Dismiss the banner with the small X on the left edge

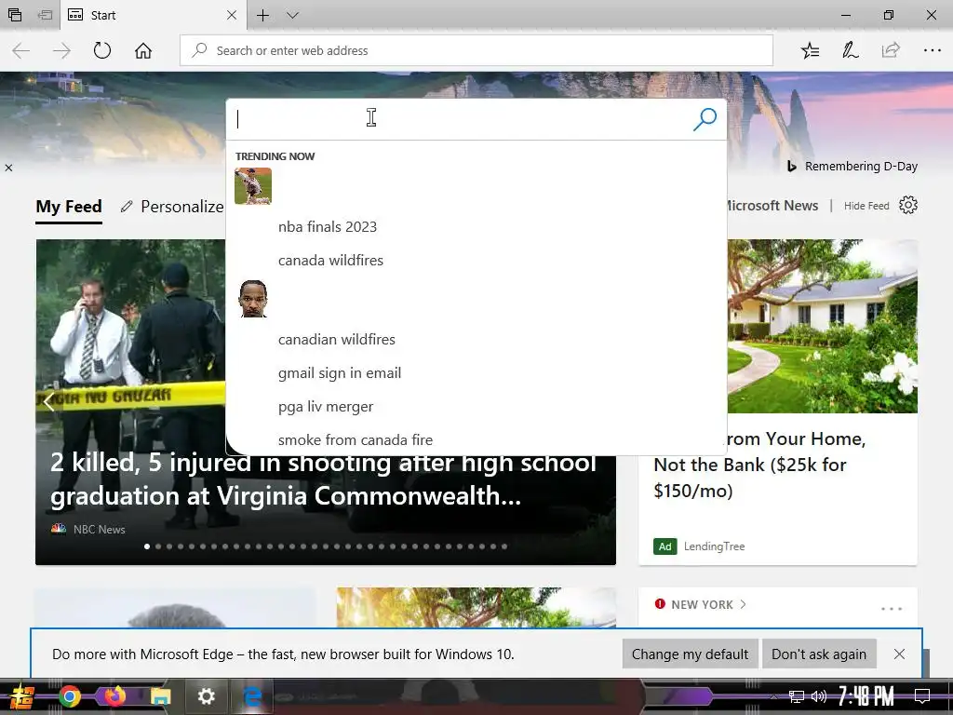(8, 168)
